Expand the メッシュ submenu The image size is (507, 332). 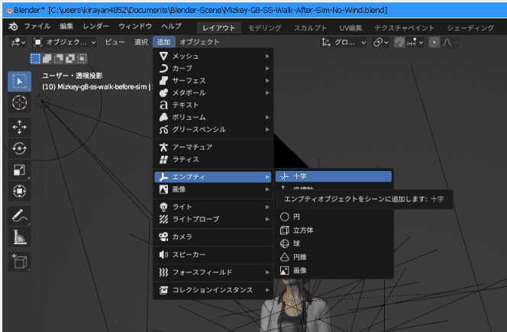[x=213, y=56]
